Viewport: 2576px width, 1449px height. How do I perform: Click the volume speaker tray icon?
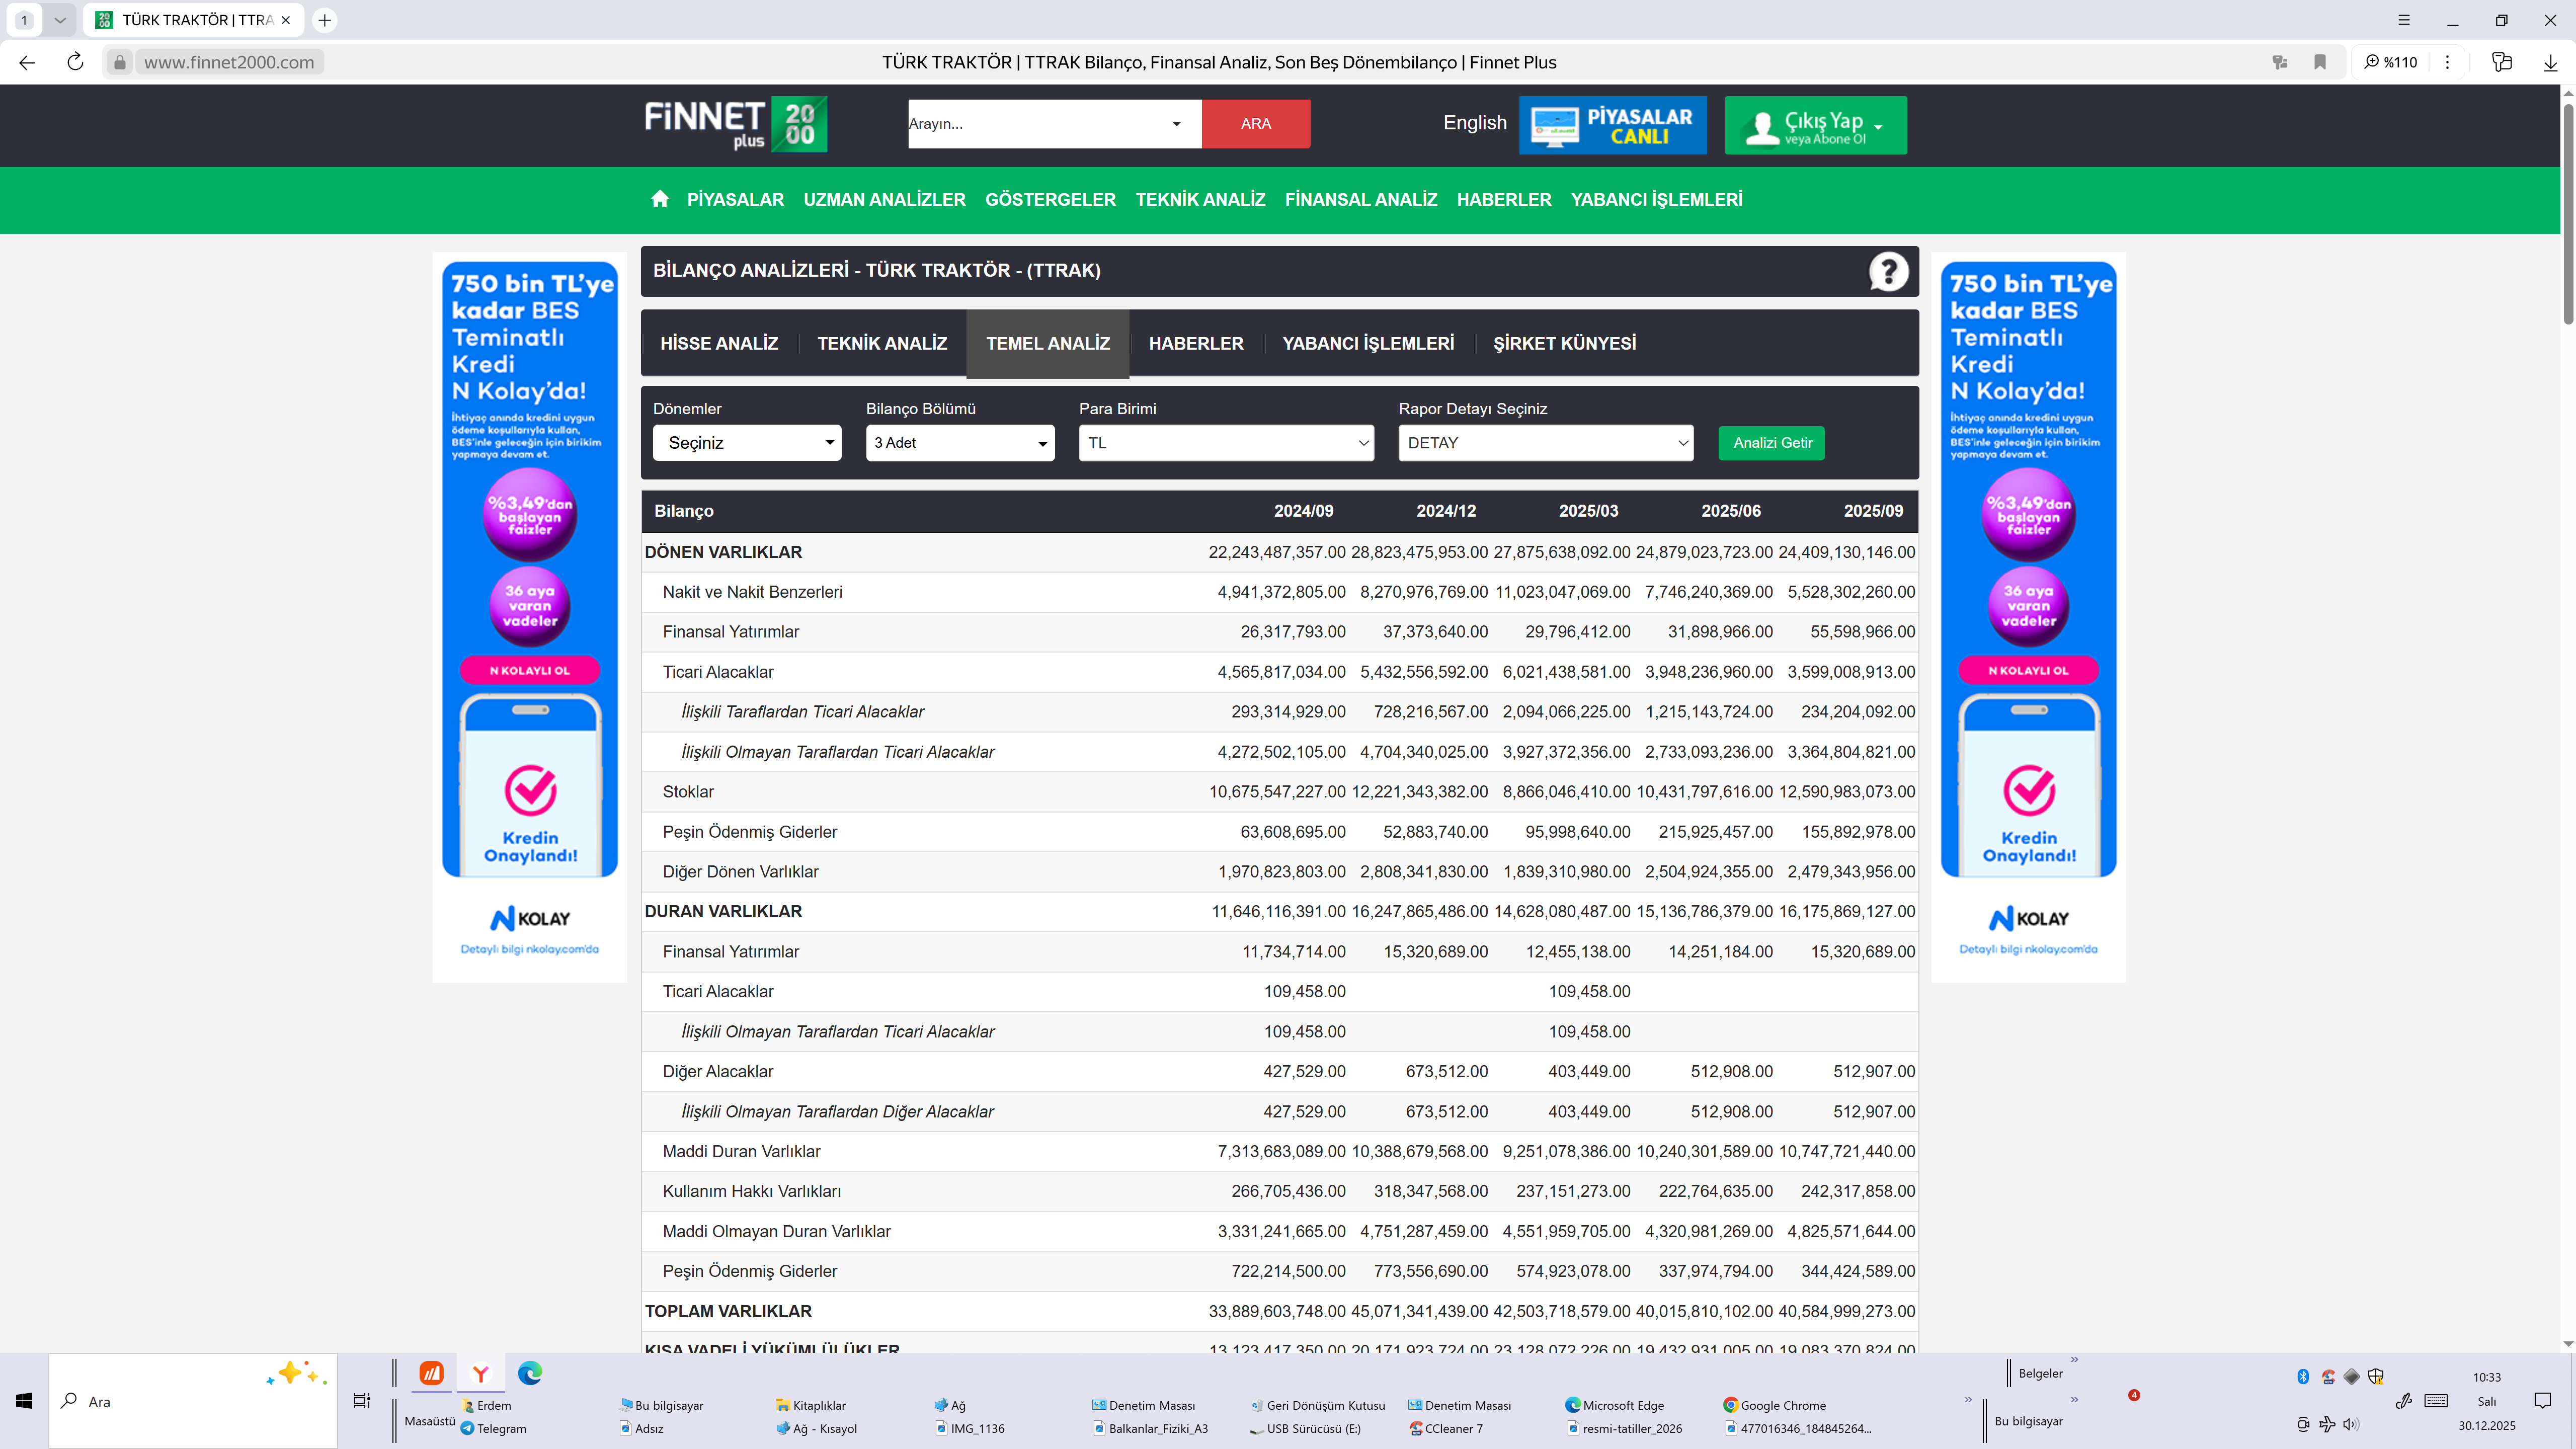coord(2351,1424)
